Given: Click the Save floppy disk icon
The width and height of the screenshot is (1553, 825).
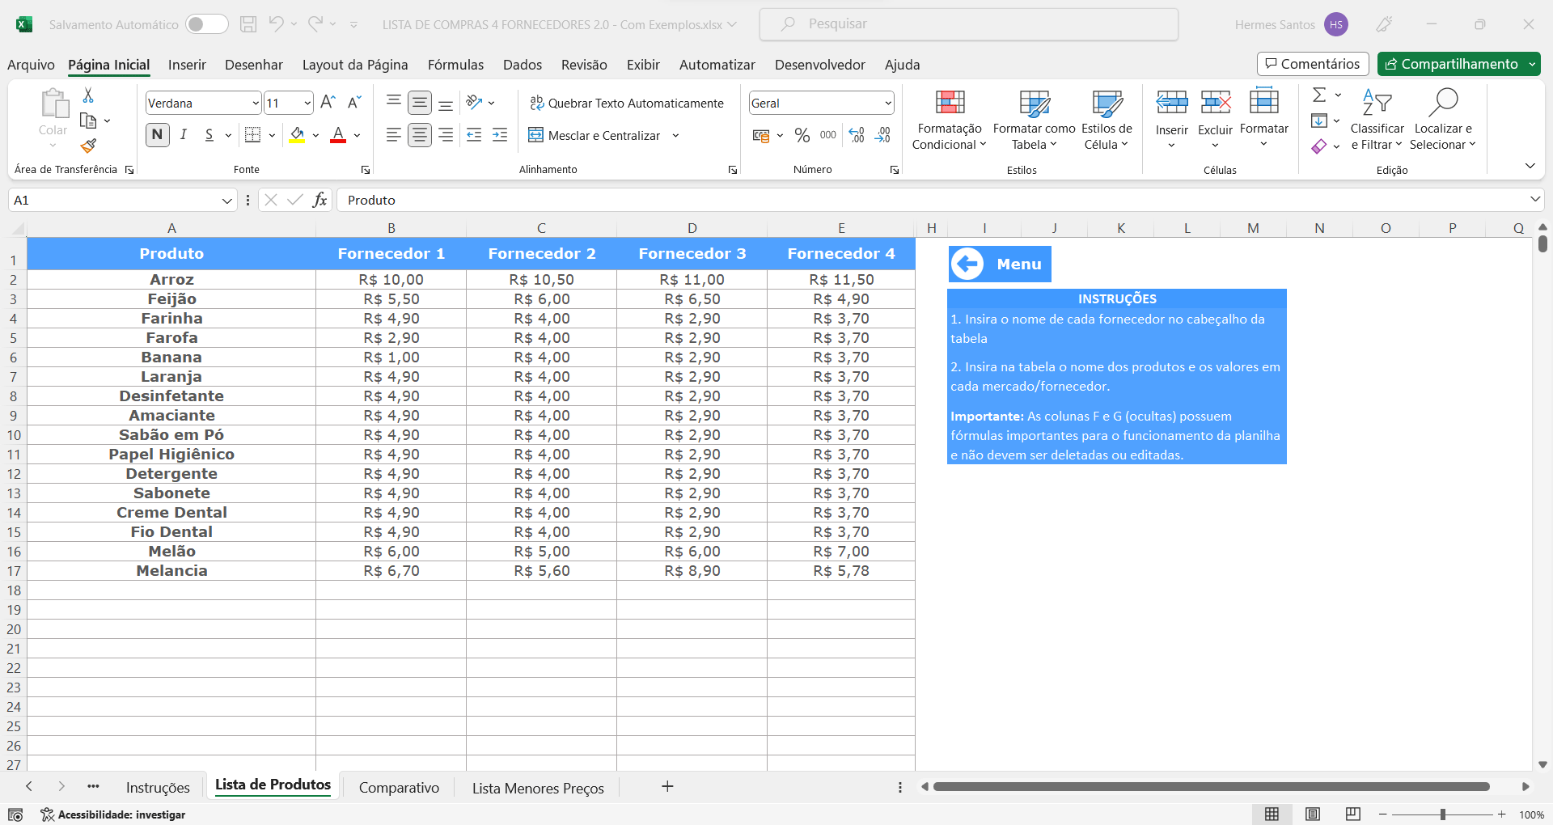Looking at the screenshot, I should 248,24.
